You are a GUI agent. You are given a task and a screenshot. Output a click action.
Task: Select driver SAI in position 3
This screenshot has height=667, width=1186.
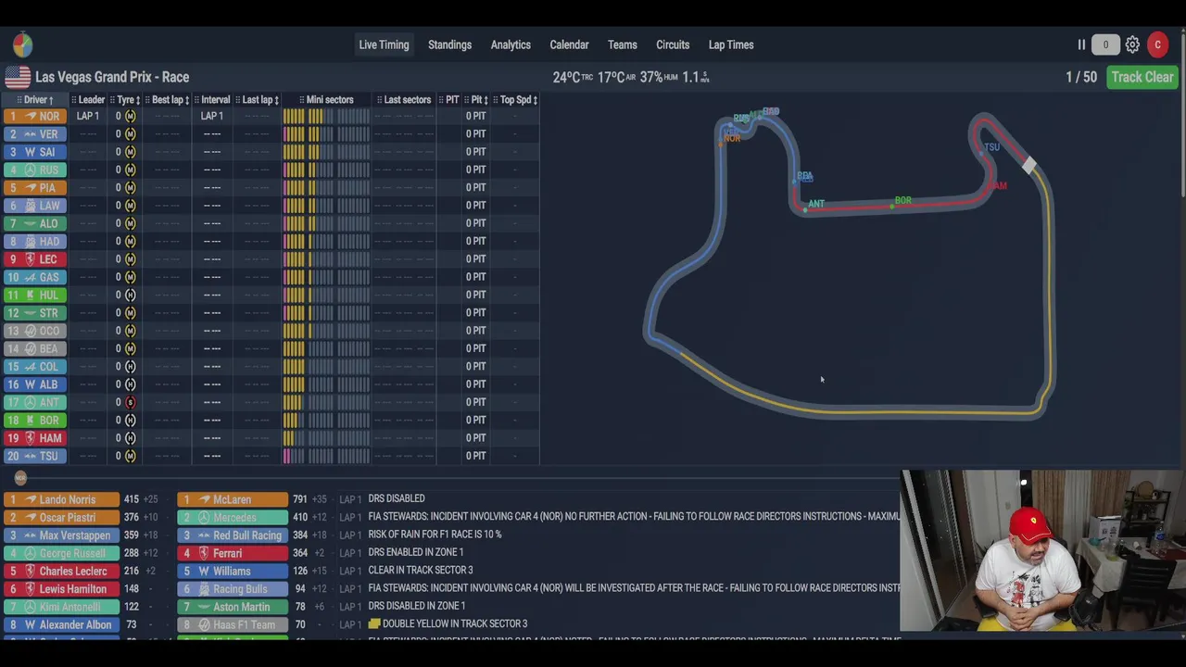34,152
